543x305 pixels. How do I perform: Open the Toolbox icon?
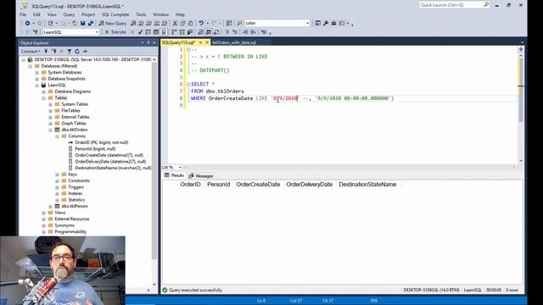point(333,23)
